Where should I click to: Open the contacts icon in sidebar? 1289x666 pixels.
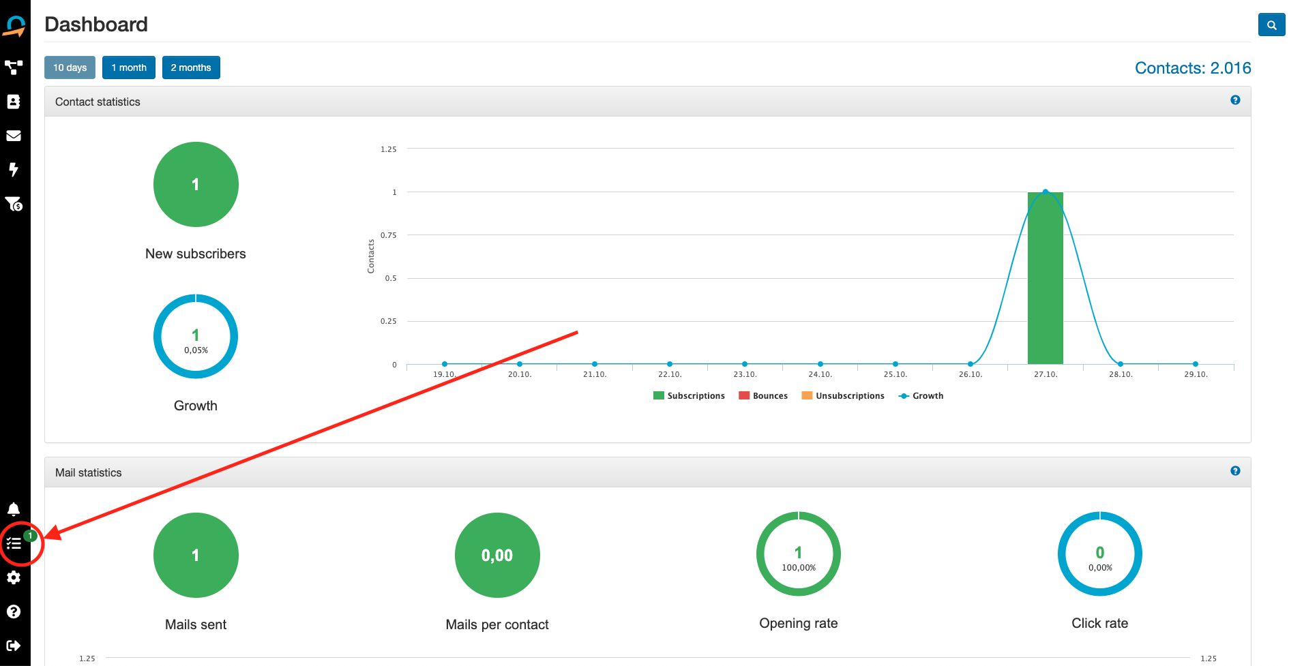(14, 102)
